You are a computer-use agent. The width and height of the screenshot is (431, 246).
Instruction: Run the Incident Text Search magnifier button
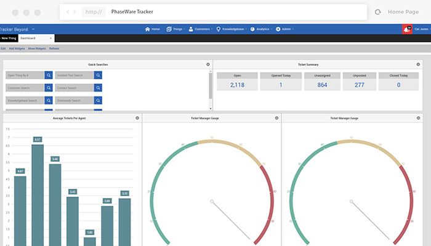tap(98, 75)
